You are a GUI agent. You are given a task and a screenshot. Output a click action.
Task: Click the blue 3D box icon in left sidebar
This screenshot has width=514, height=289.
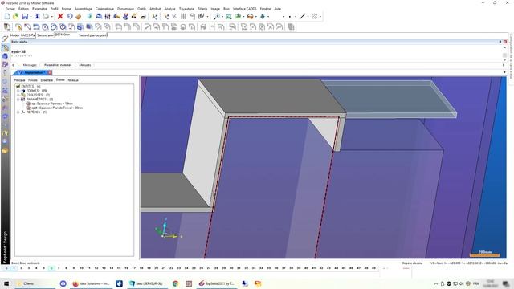[x=5, y=56]
